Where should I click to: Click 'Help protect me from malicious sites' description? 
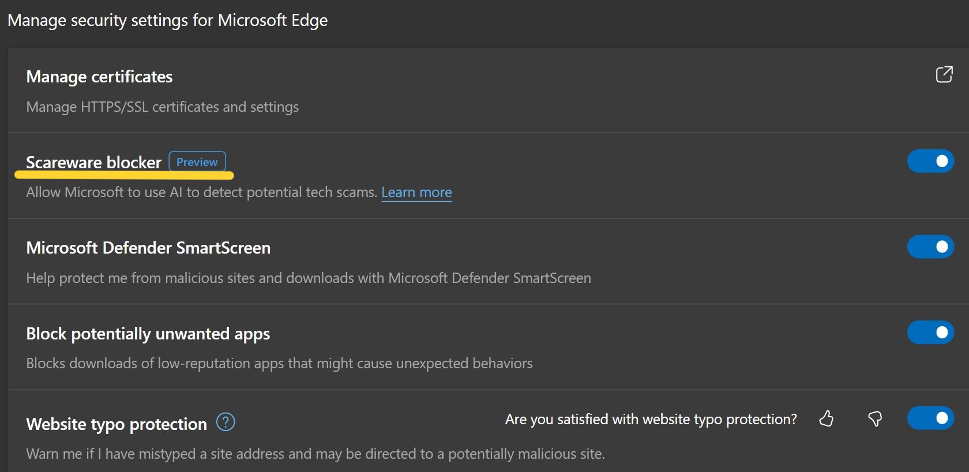tap(309, 278)
